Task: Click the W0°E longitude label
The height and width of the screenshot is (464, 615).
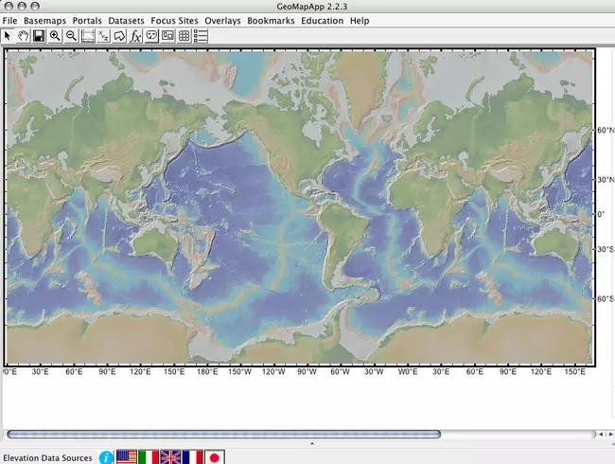Action: click(x=408, y=372)
